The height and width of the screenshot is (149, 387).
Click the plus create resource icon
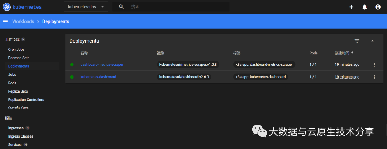(x=352, y=7)
